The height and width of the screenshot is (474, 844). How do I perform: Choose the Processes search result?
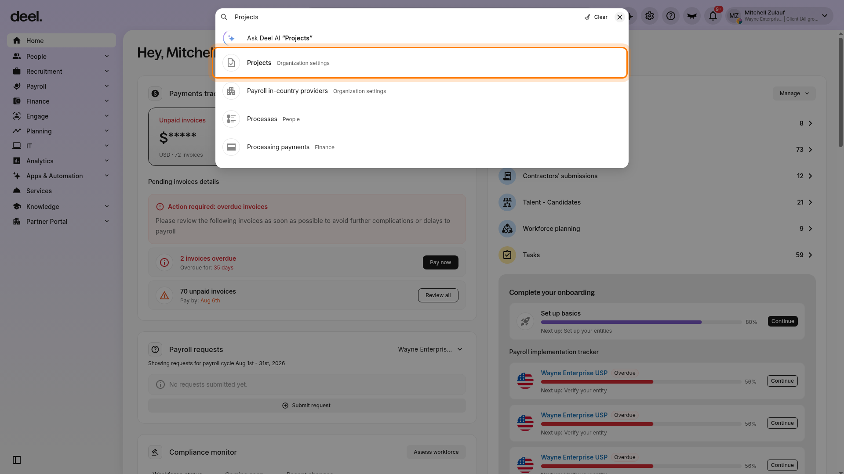(x=422, y=119)
